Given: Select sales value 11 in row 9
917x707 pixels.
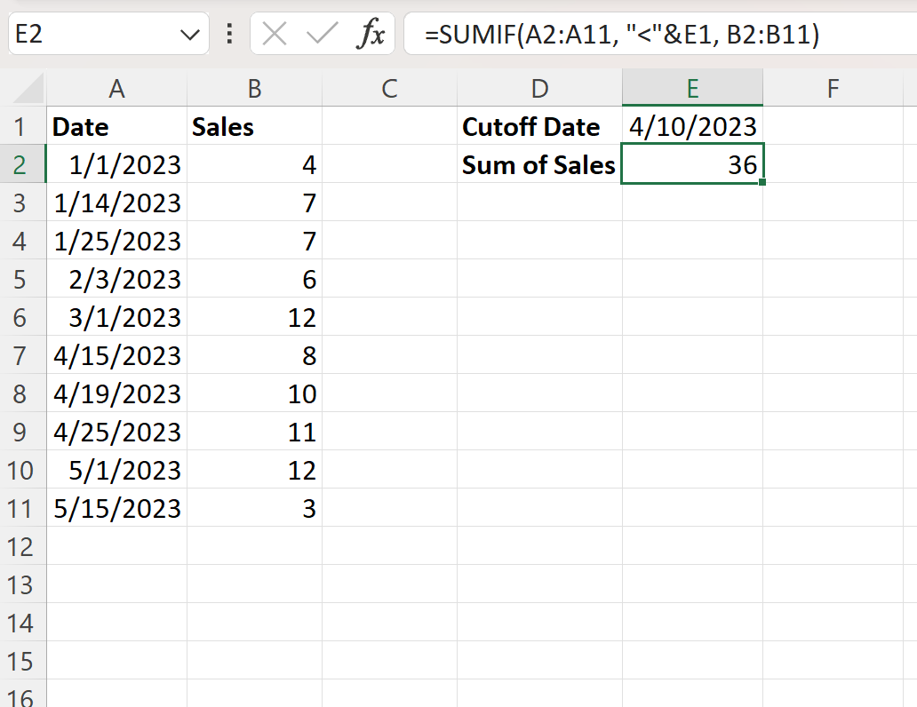Looking at the screenshot, I should [x=254, y=432].
